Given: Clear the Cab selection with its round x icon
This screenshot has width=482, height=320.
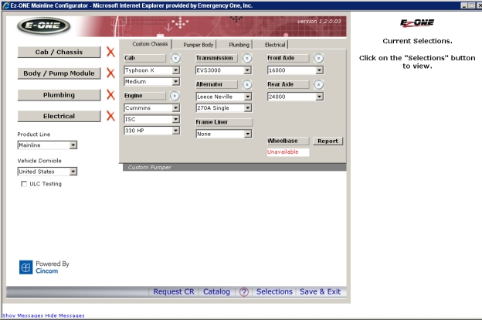Looking at the screenshot, I should click(175, 58).
